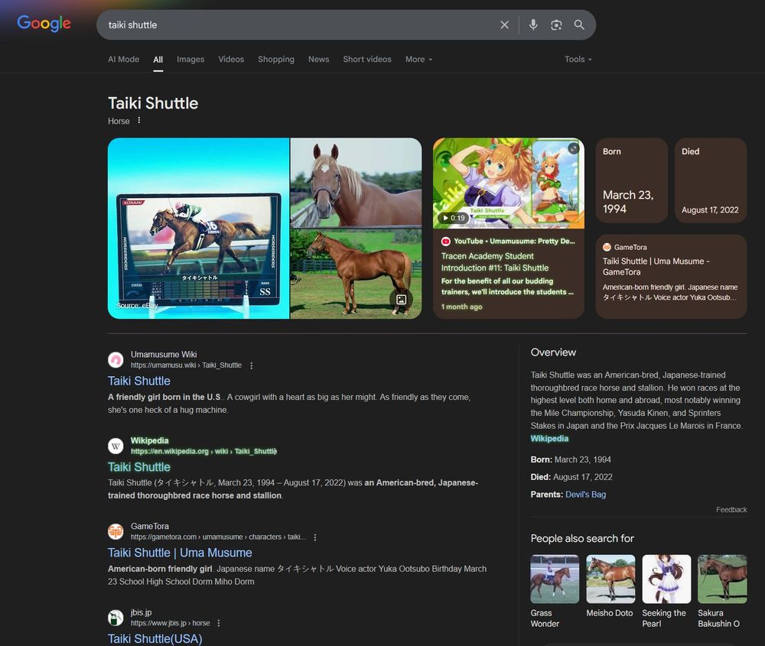Open the Umamusume Wiki Taiki Shuttle result
This screenshot has height=646, width=765.
139,381
